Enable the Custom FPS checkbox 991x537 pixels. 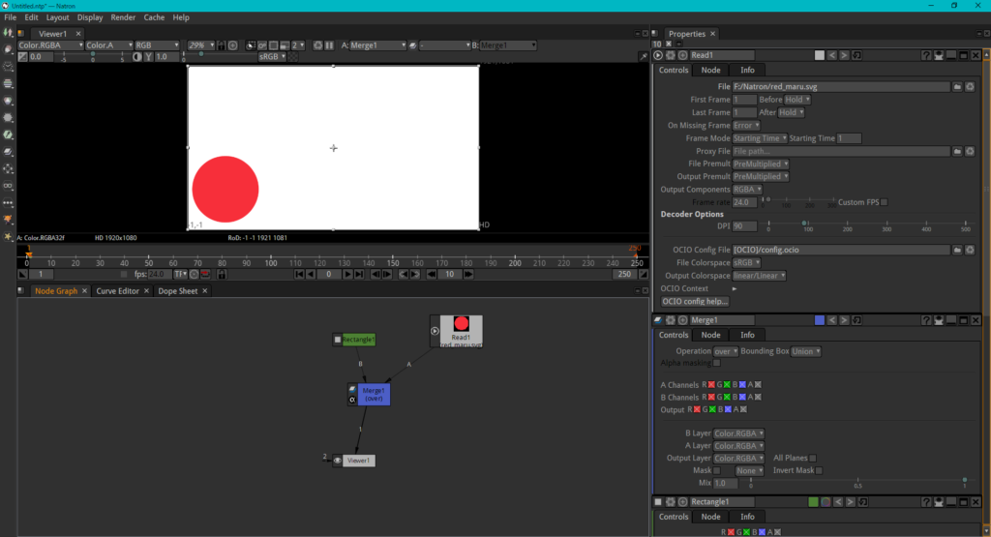point(884,202)
